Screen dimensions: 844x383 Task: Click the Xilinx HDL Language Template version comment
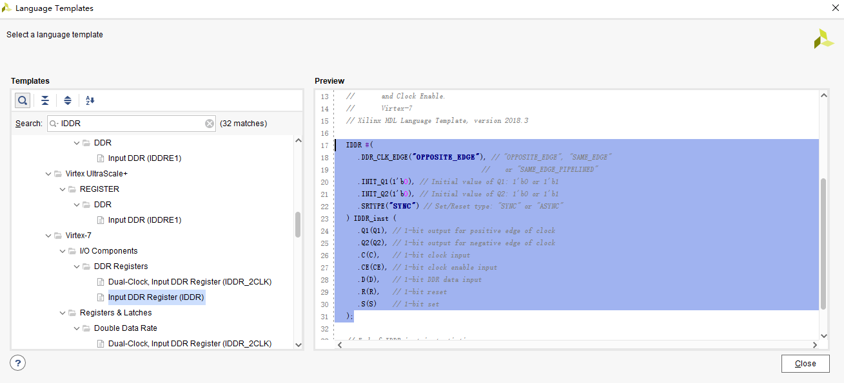437,121
